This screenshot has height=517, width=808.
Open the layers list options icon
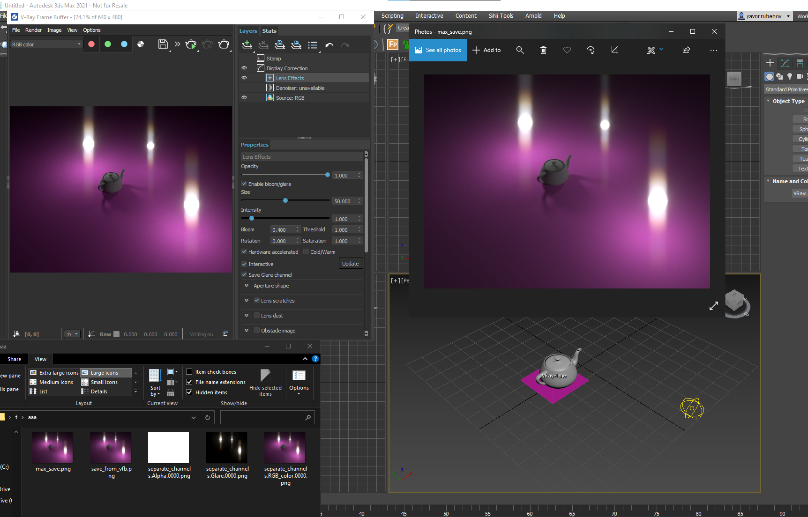click(313, 45)
